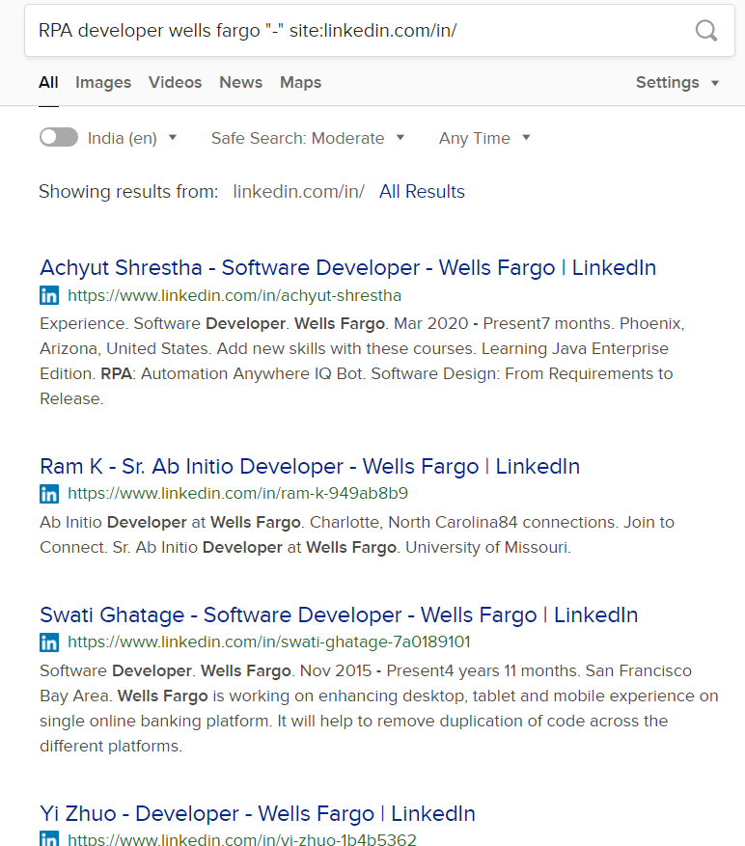Switch to the Images tab
This screenshot has width=745, height=846.
[x=103, y=83]
